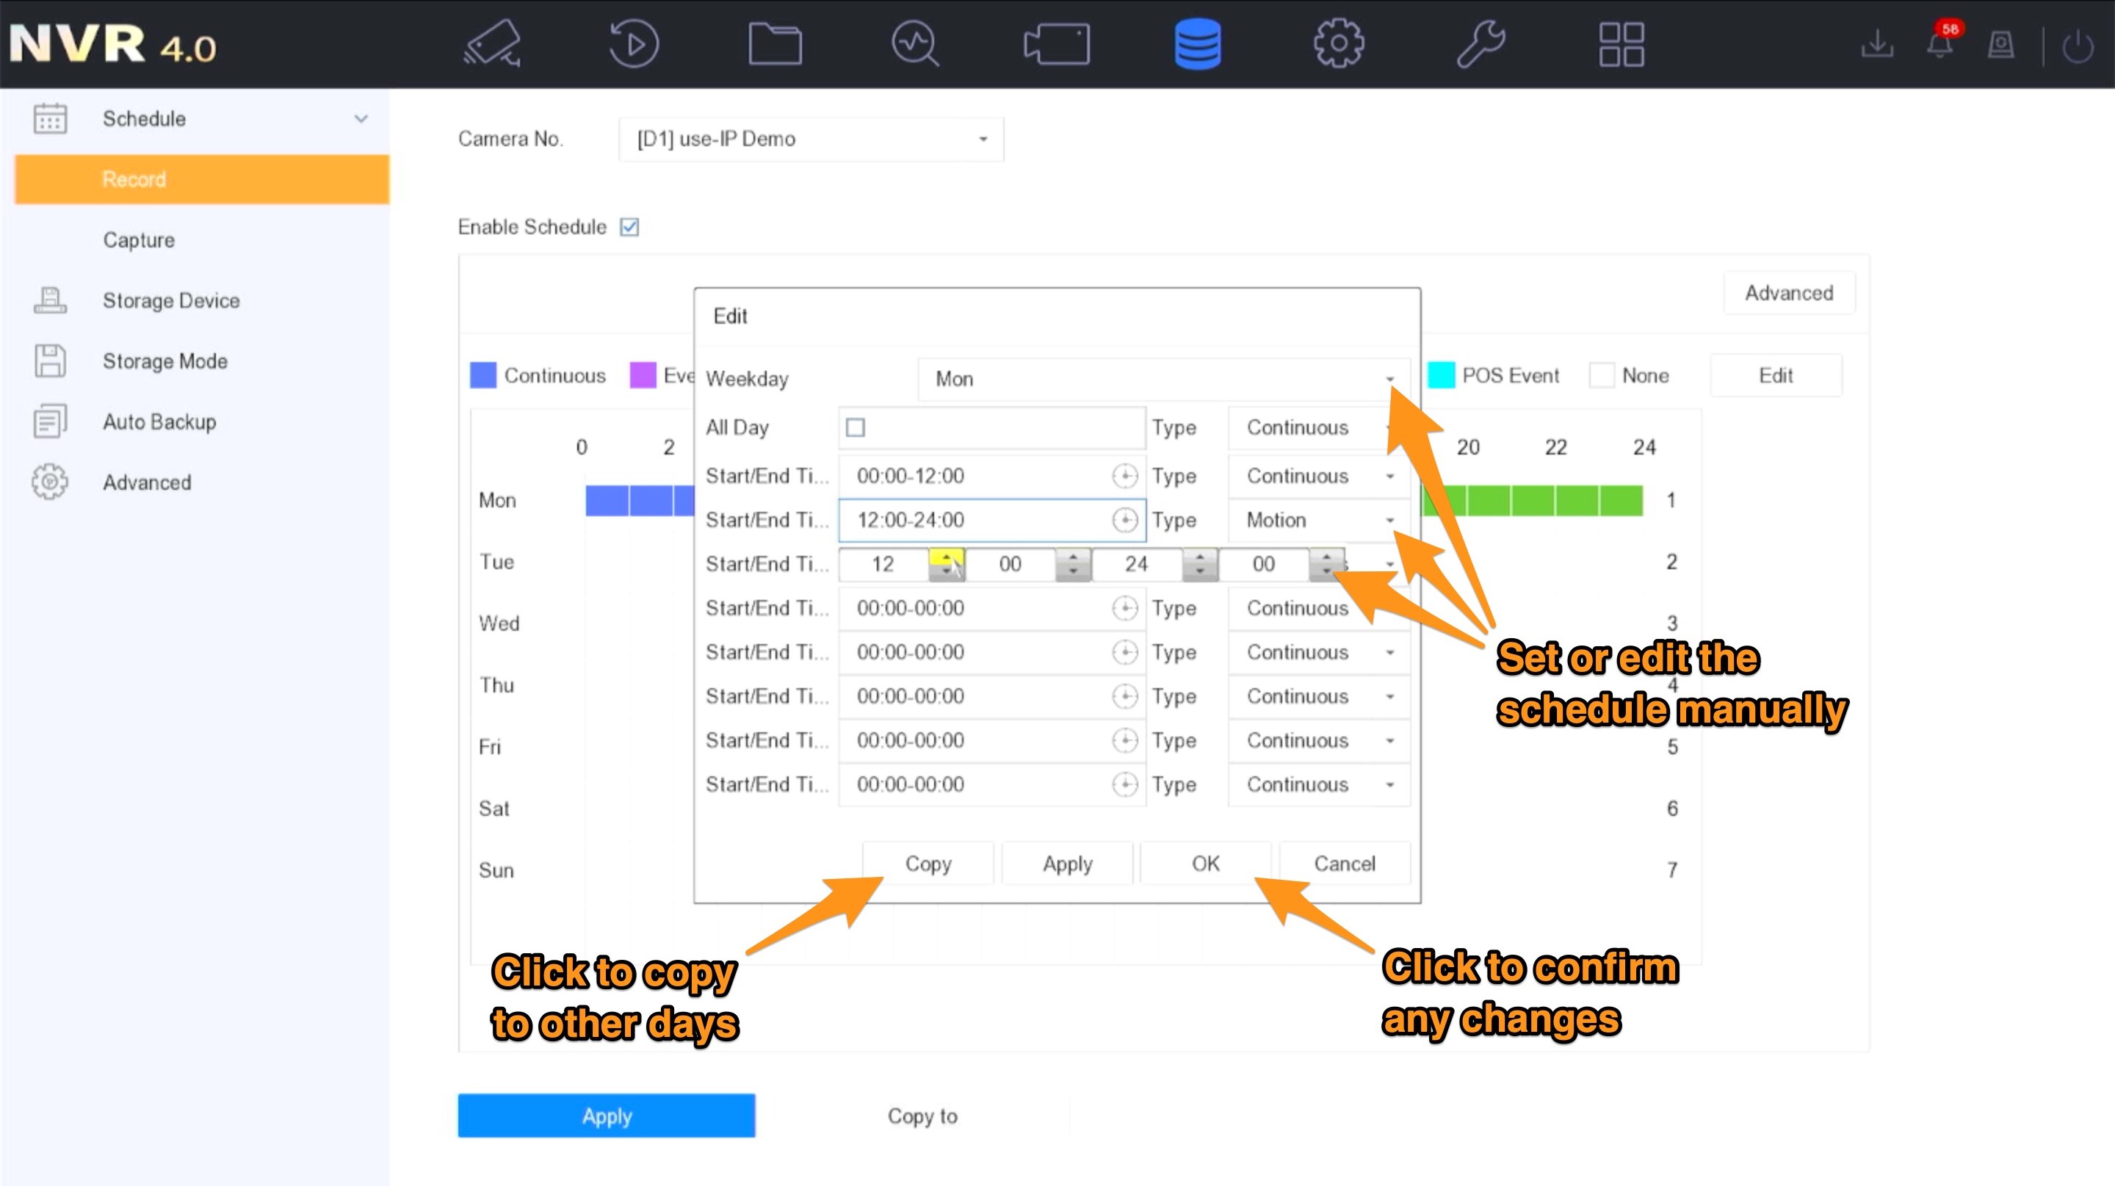The height and width of the screenshot is (1186, 2115).
Task: Click clock icon of 00:00-12:00 time field
Action: click(x=1125, y=476)
